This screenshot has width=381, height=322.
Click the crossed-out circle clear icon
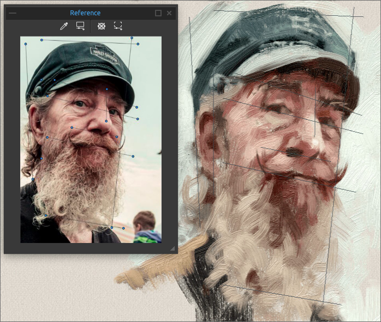coord(101,26)
